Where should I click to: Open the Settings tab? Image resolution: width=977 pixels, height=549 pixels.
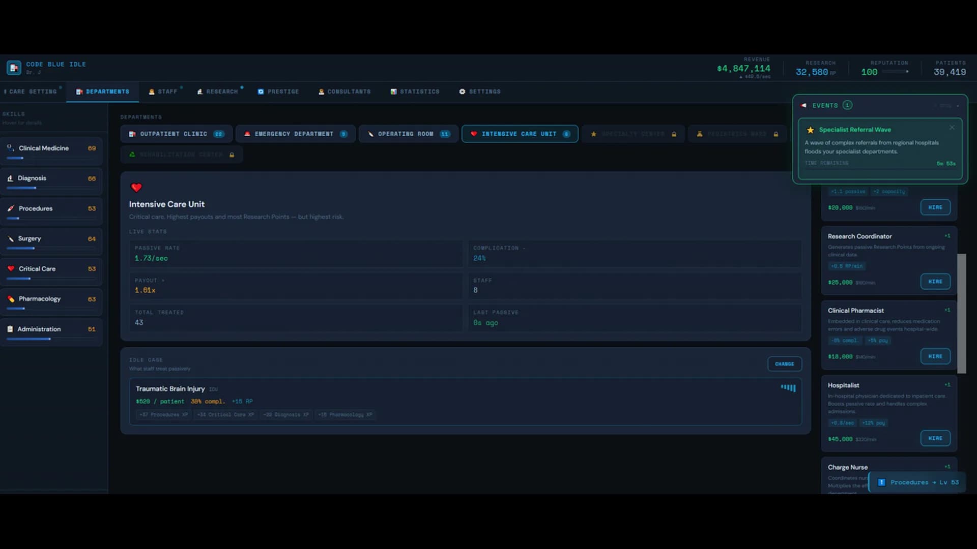point(480,91)
